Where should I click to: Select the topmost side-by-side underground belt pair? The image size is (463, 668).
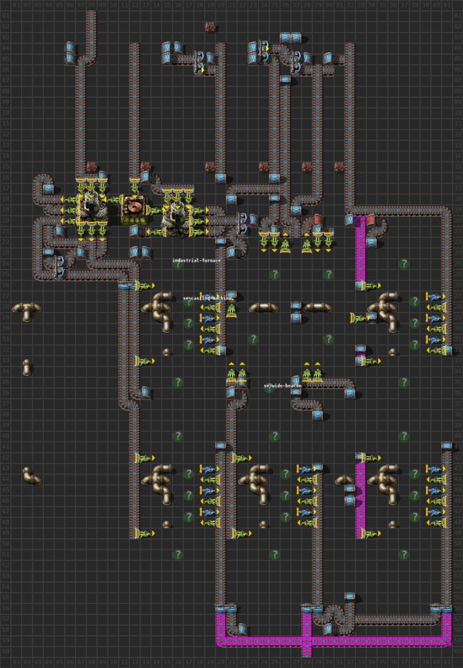coord(291,38)
